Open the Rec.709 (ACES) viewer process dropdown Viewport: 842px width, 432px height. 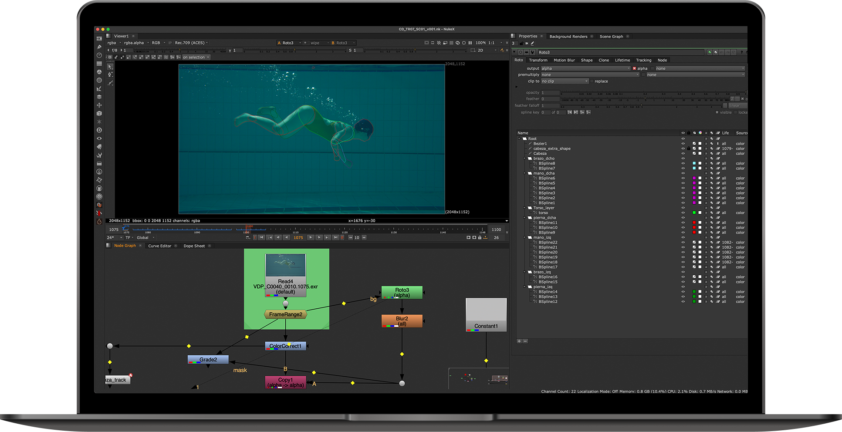(191, 43)
